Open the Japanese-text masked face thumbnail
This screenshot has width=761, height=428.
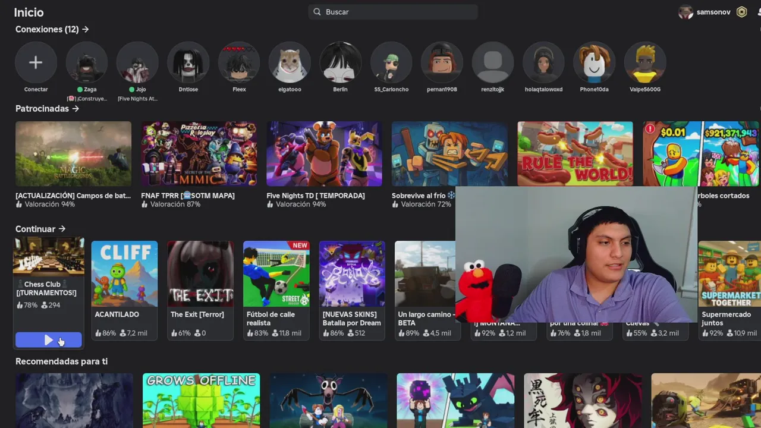[x=583, y=401]
